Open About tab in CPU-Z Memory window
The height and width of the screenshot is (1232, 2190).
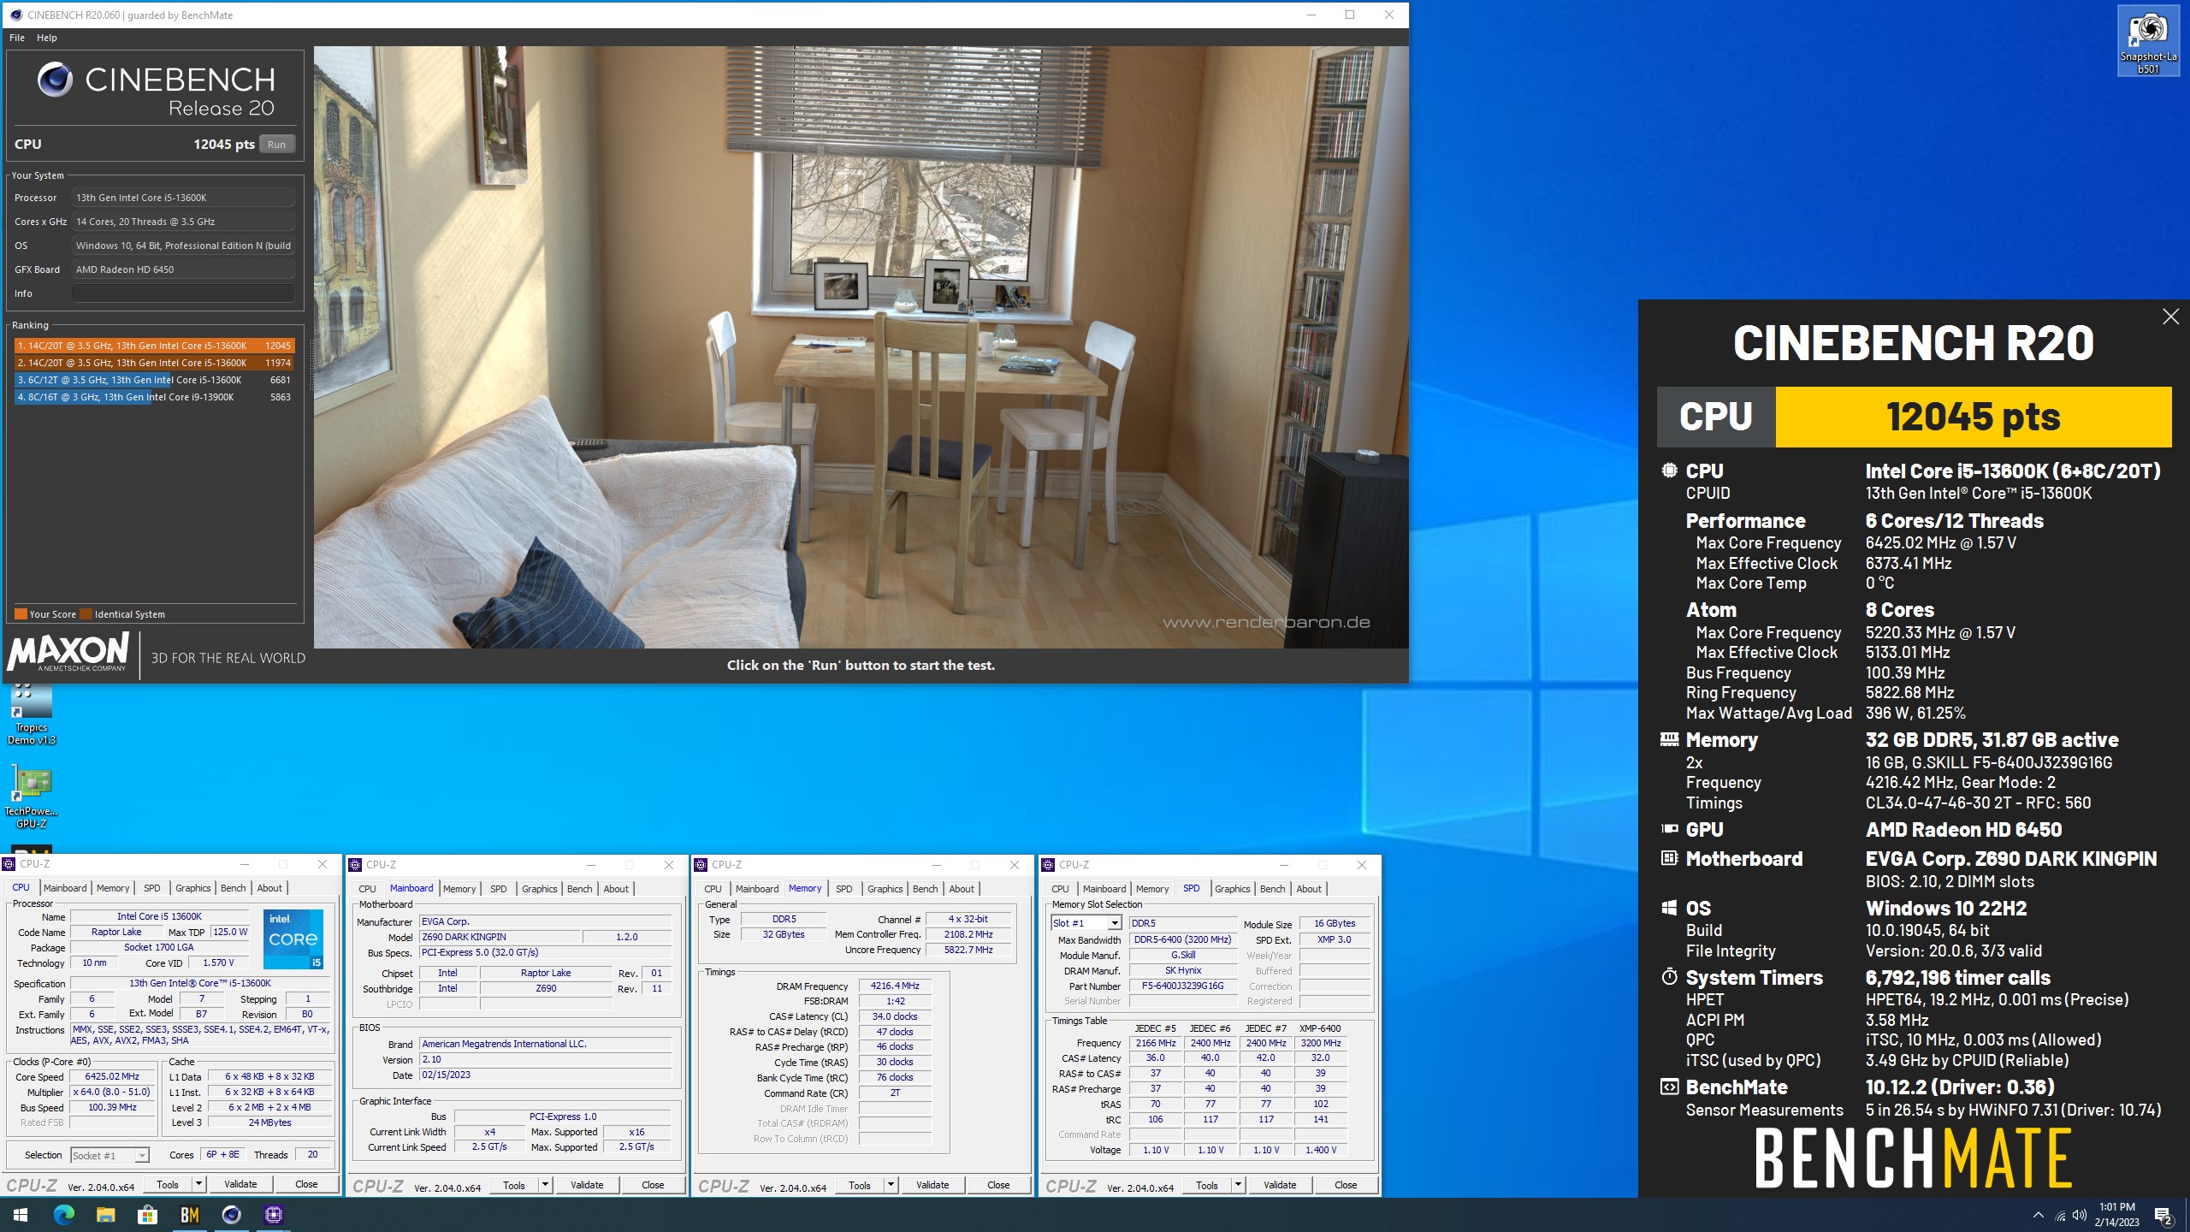coord(962,889)
